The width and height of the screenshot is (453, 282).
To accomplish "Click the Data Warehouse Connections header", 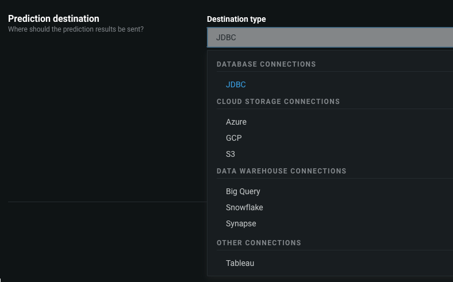I will pos(281,171).
